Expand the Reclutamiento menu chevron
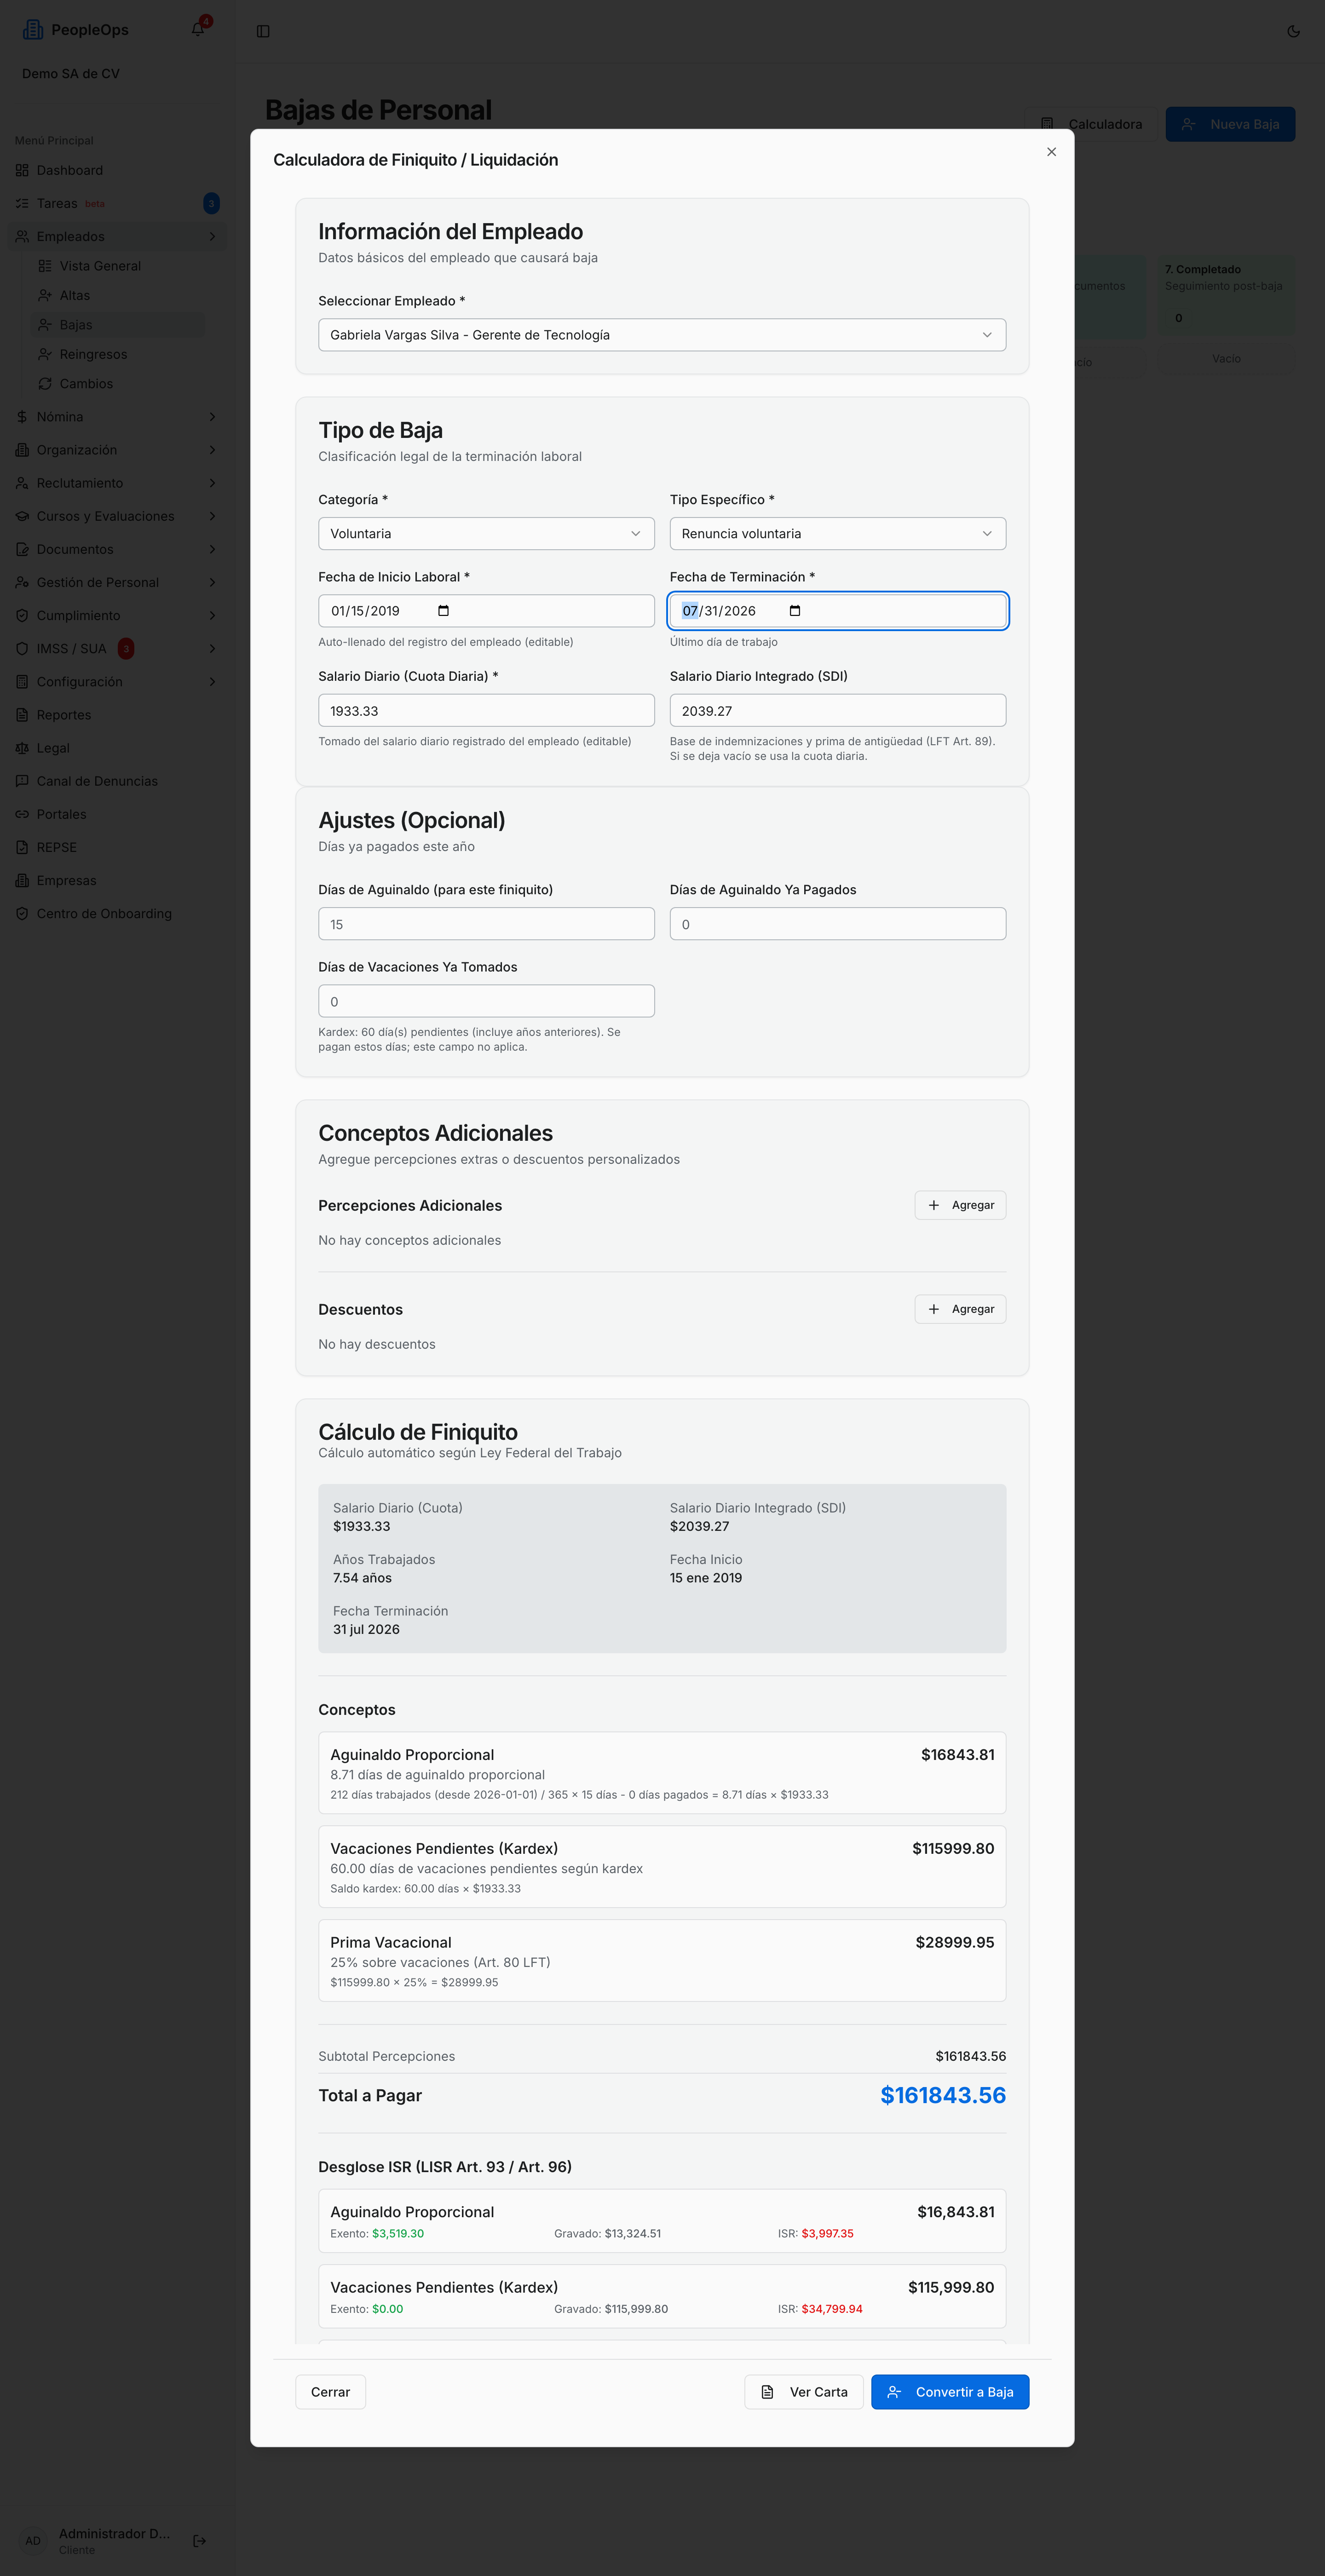This screenshot has height=2576, width=1325. [212, 483]
